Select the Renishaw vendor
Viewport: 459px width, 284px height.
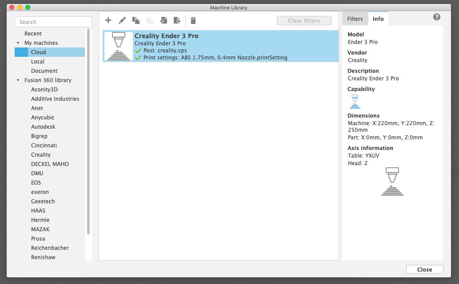click(x=43, y=257)
